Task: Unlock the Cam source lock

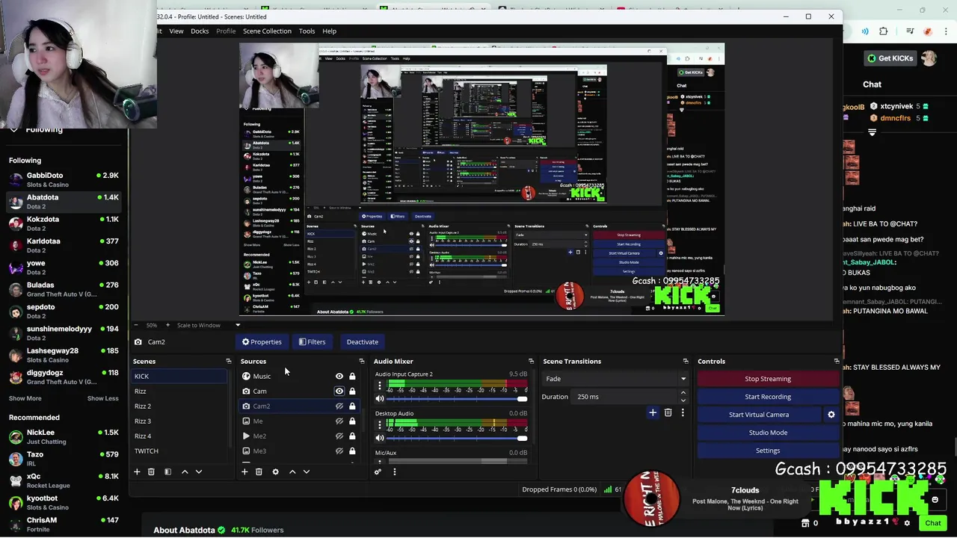Action: pyautogui.click(x=352, y=391)
